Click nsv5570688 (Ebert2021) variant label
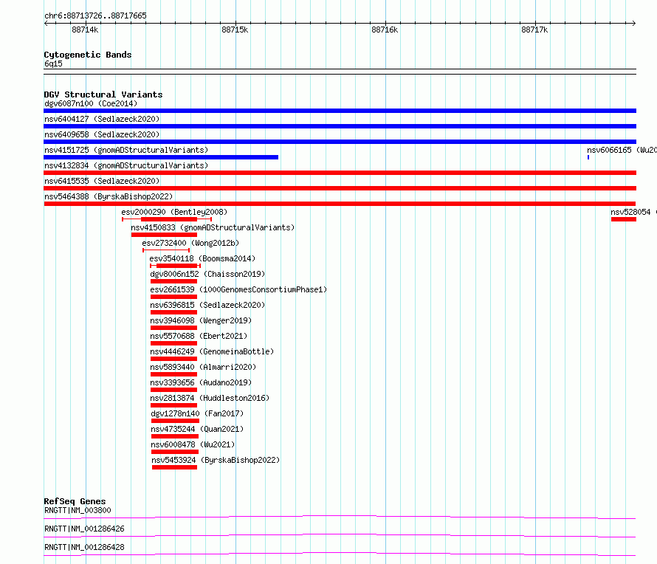Viewport: 657px width, 564px height. [x=199, y=336]
